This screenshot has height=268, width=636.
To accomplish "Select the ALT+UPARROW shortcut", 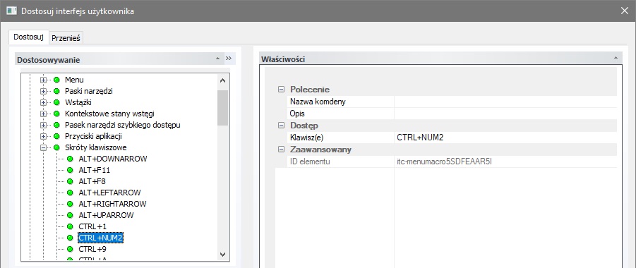I will coord(106,215).
